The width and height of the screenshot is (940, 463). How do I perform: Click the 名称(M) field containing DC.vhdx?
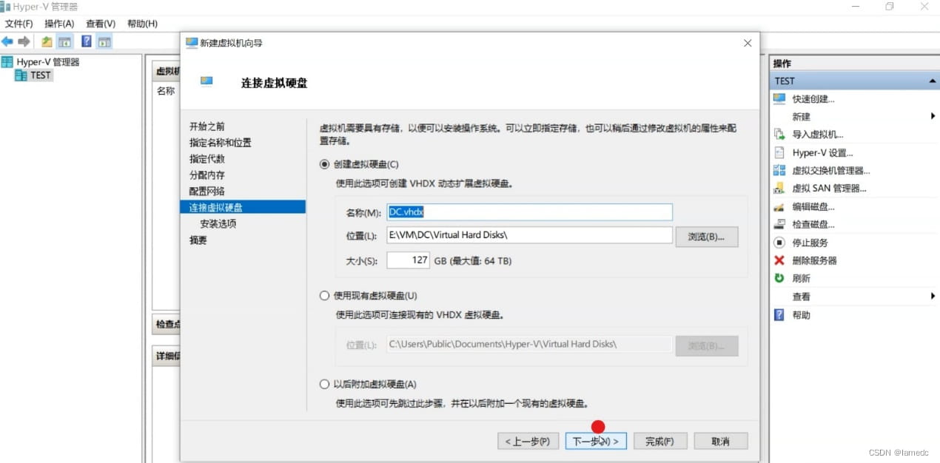529,212
